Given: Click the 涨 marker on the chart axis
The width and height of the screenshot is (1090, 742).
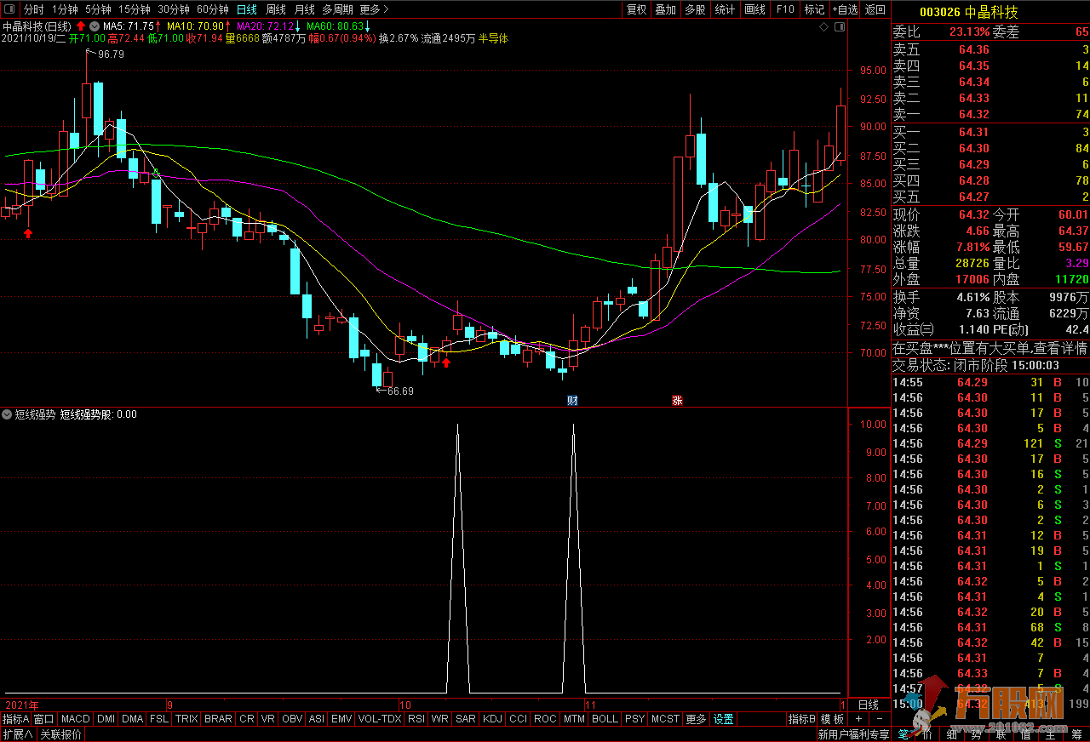Looking at the screenshot, I should [677, 400].
